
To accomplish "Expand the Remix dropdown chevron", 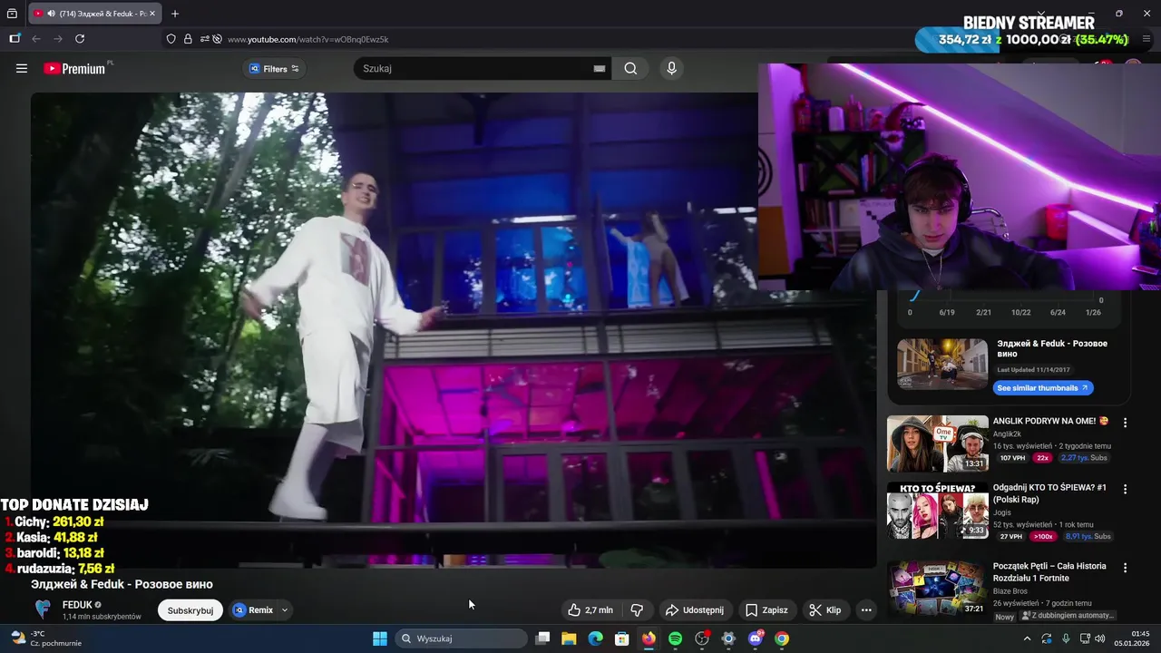I will pos(284,610).
